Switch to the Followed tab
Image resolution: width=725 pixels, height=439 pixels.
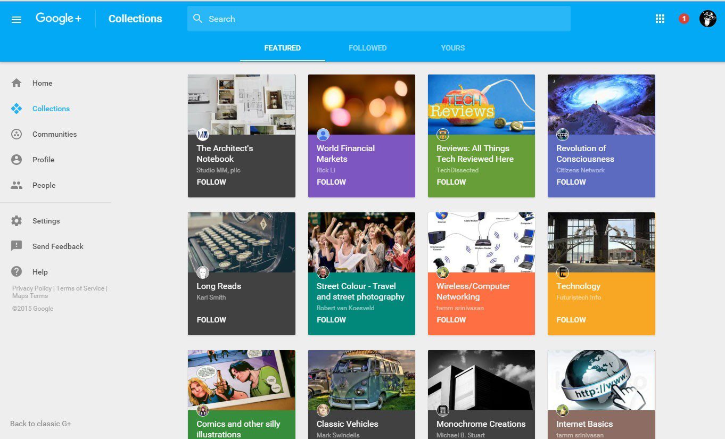pos(367,48)
